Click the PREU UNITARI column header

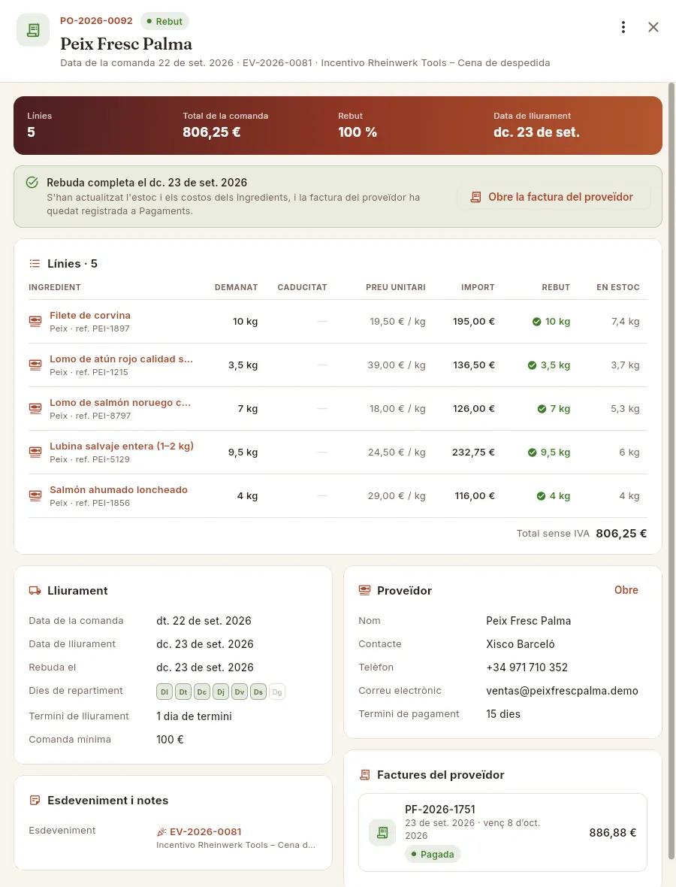click(x=396, y=287)
